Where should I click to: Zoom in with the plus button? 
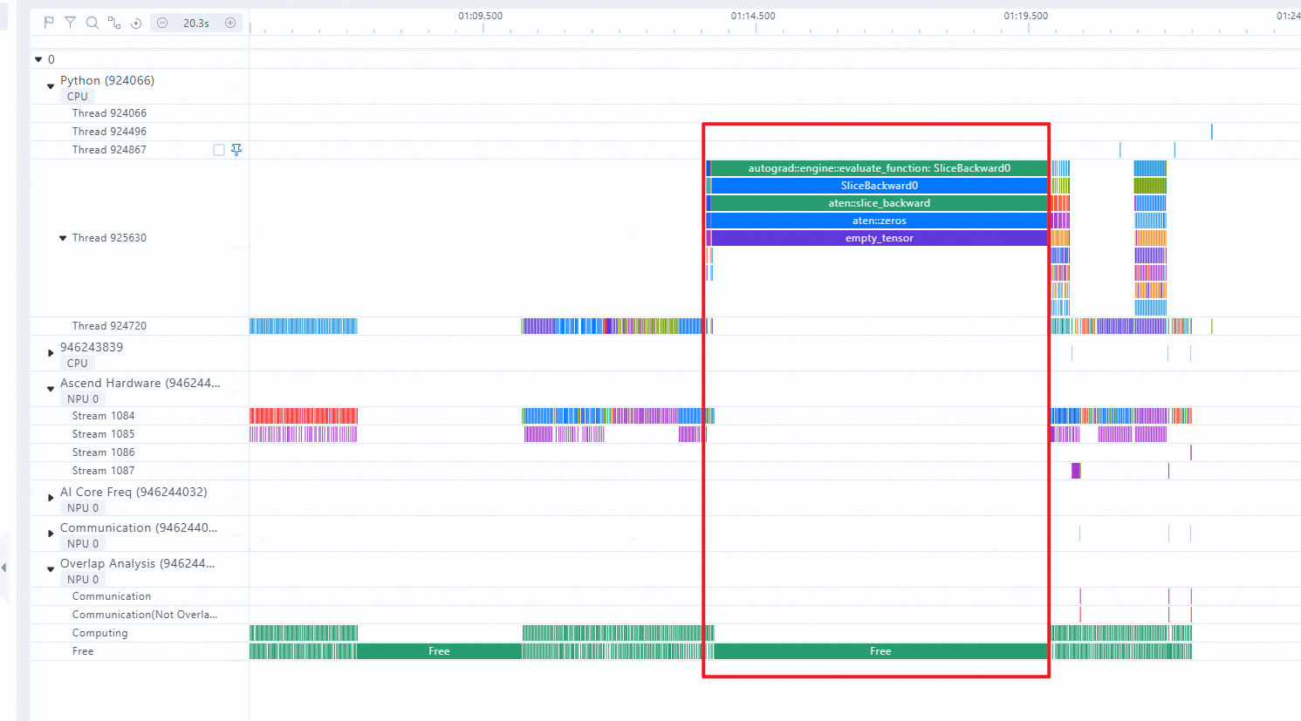tap(230, 23)
